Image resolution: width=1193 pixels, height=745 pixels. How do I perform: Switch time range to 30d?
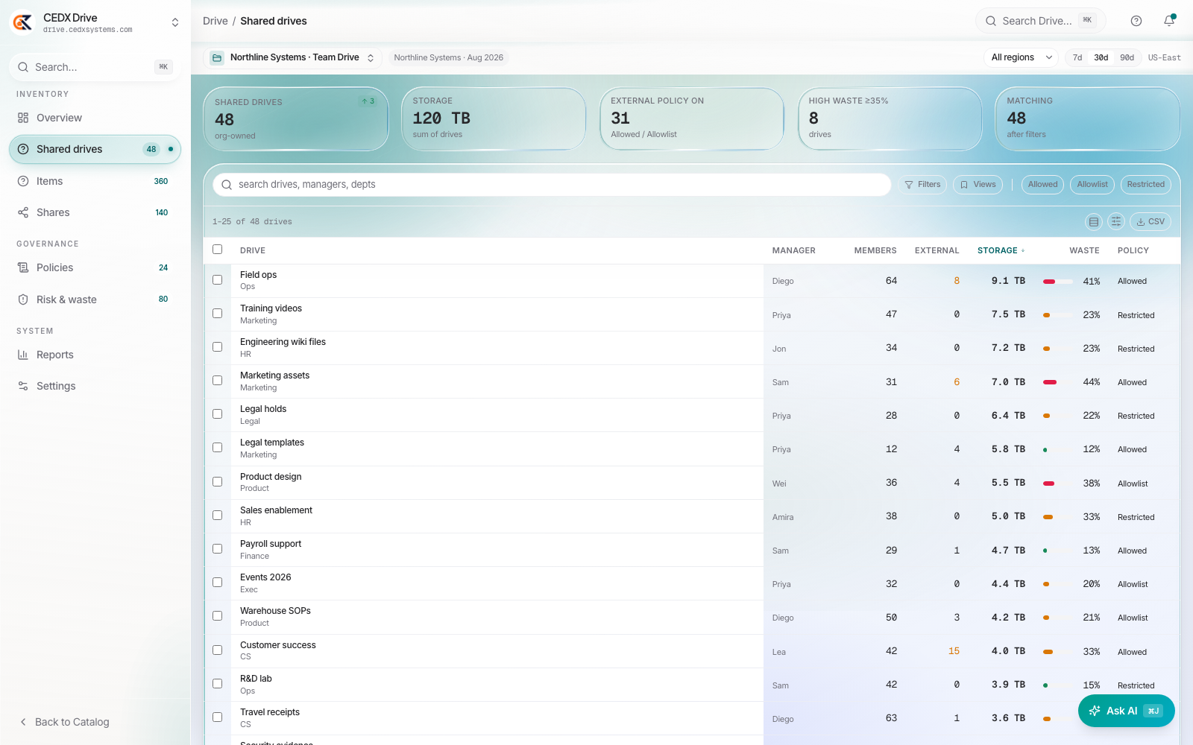point(1101,57)
